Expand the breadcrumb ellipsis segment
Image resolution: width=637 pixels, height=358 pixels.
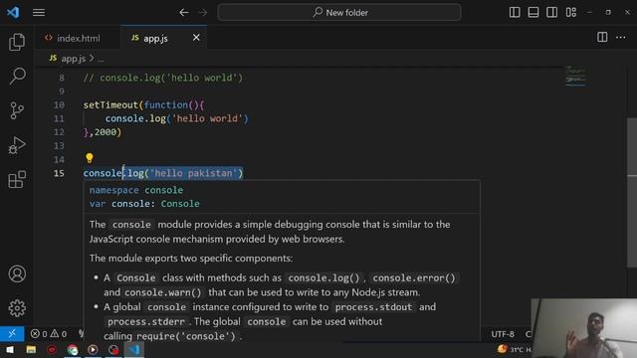[x=101, y=59]
